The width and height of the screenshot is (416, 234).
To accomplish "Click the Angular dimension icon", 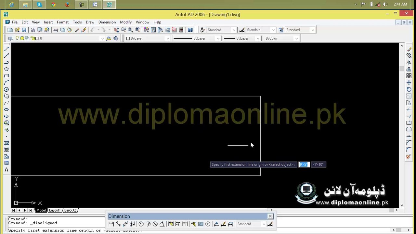I will [x=162, y=224].
